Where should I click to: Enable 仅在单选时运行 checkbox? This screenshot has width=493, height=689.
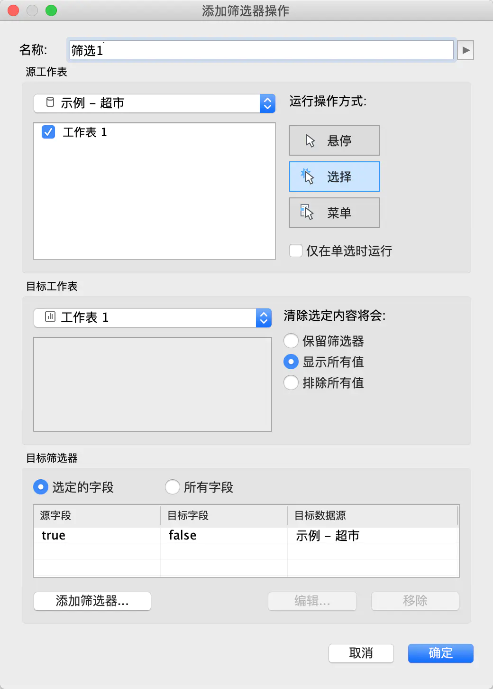[x=296, y=251]
